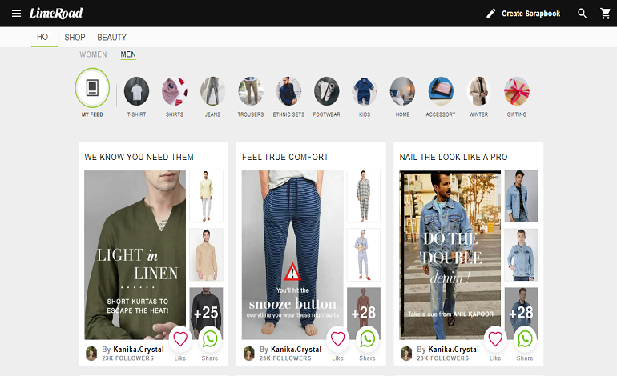
Task: Expand +25 more kurtas thumbnail
Action: tap(206, 313)
